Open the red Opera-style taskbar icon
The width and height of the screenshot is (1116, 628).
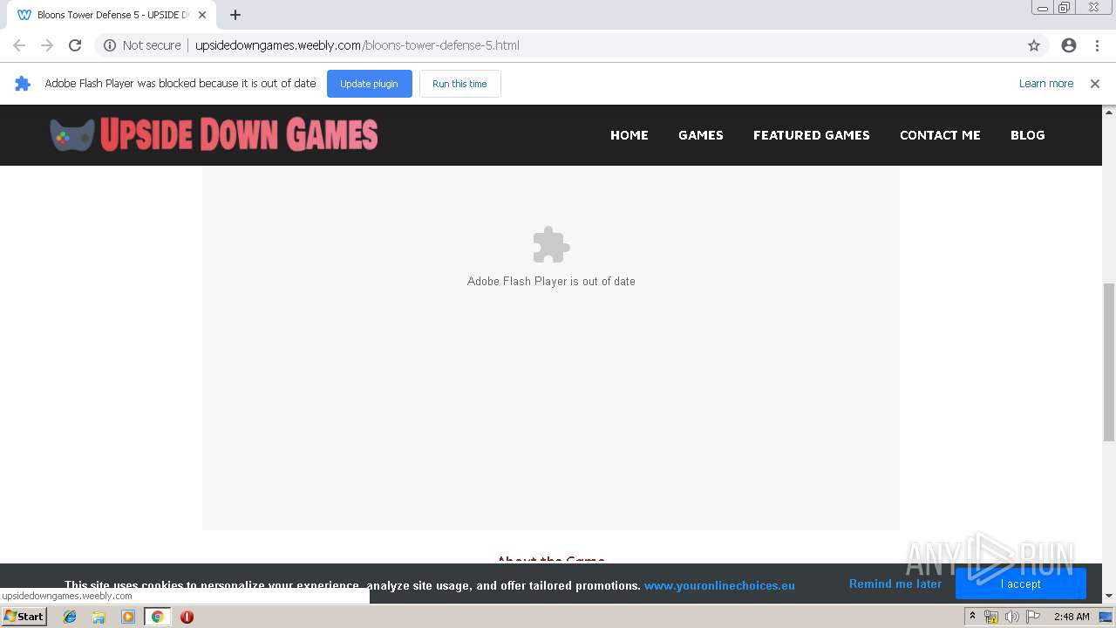pos(187,617)
